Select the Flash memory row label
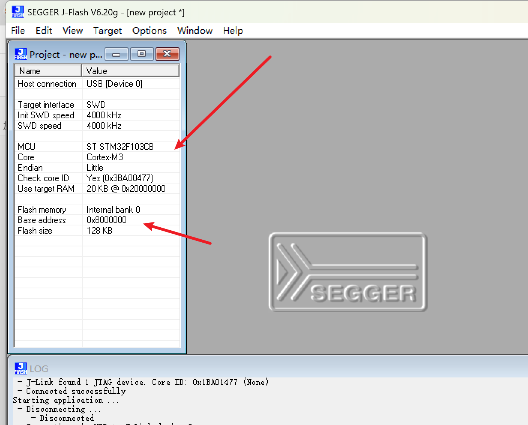Viewport: 528px width, 425px height. click(x=42, y=210)
